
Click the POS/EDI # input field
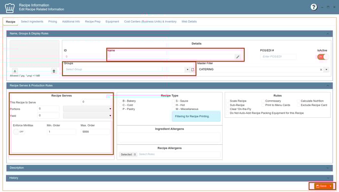tap(278, 56)
